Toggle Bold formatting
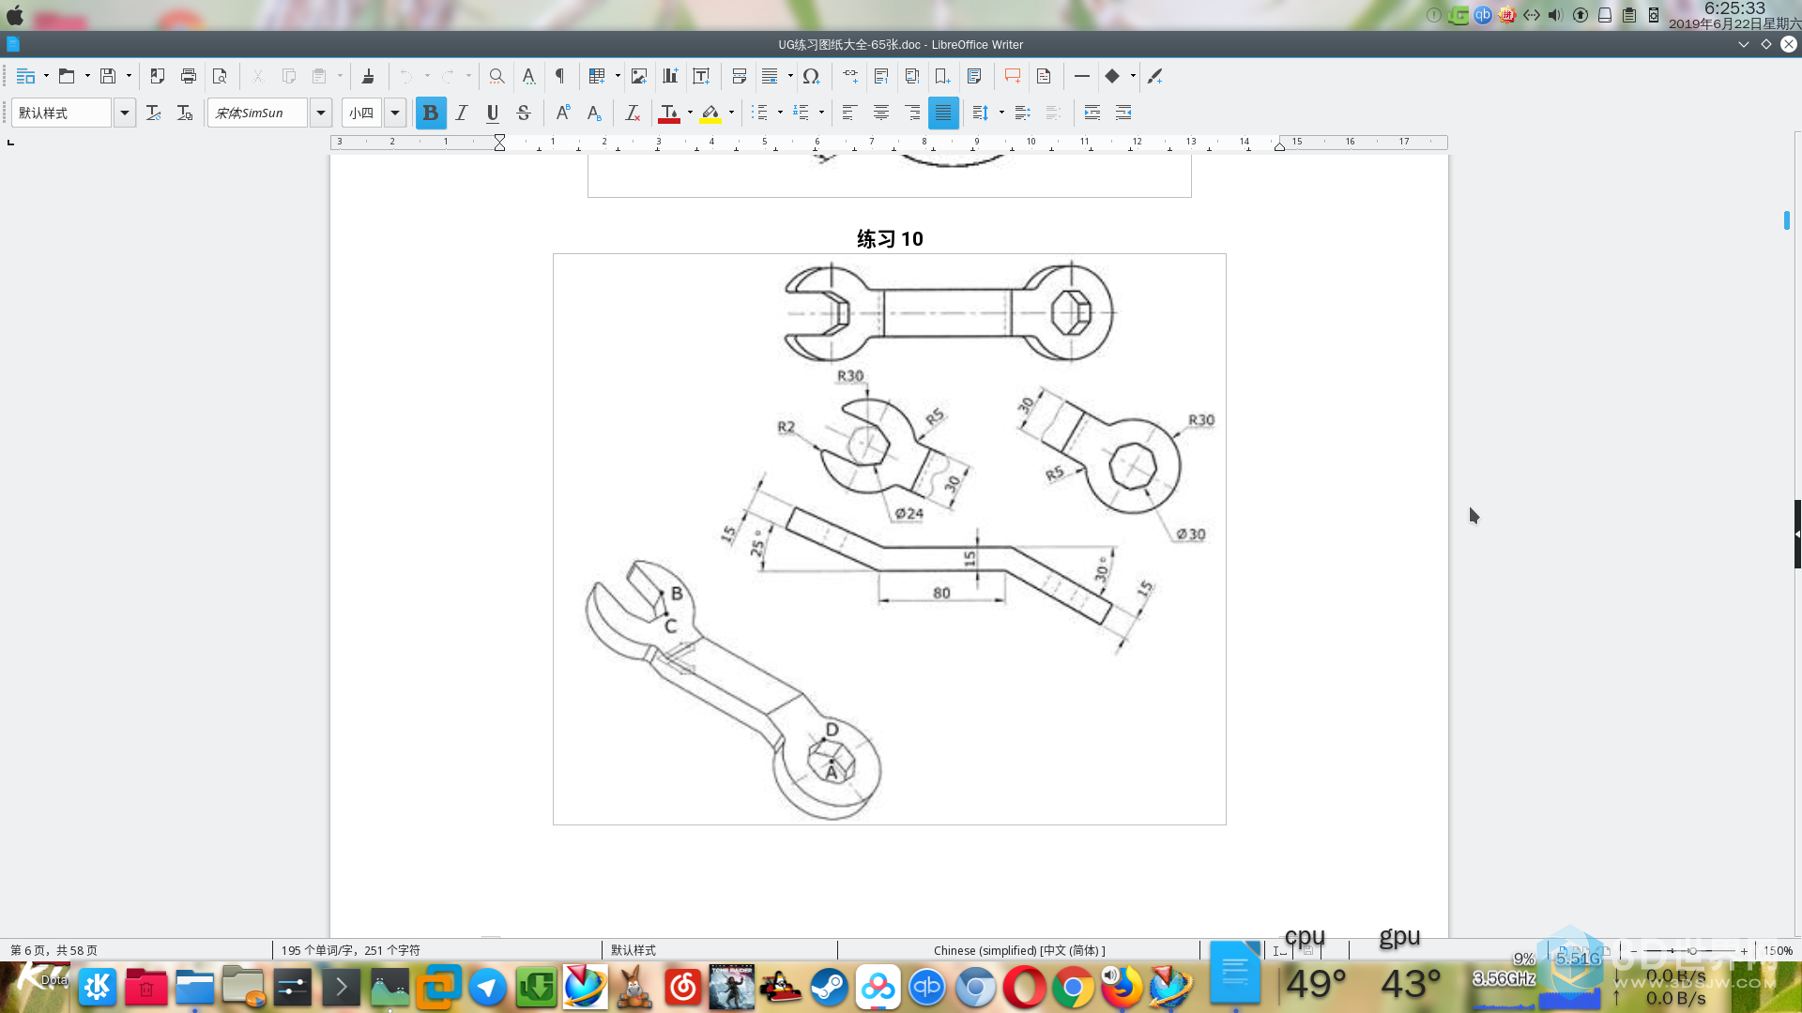The height and width of the screenshot is (1013, 1802). 431,113
